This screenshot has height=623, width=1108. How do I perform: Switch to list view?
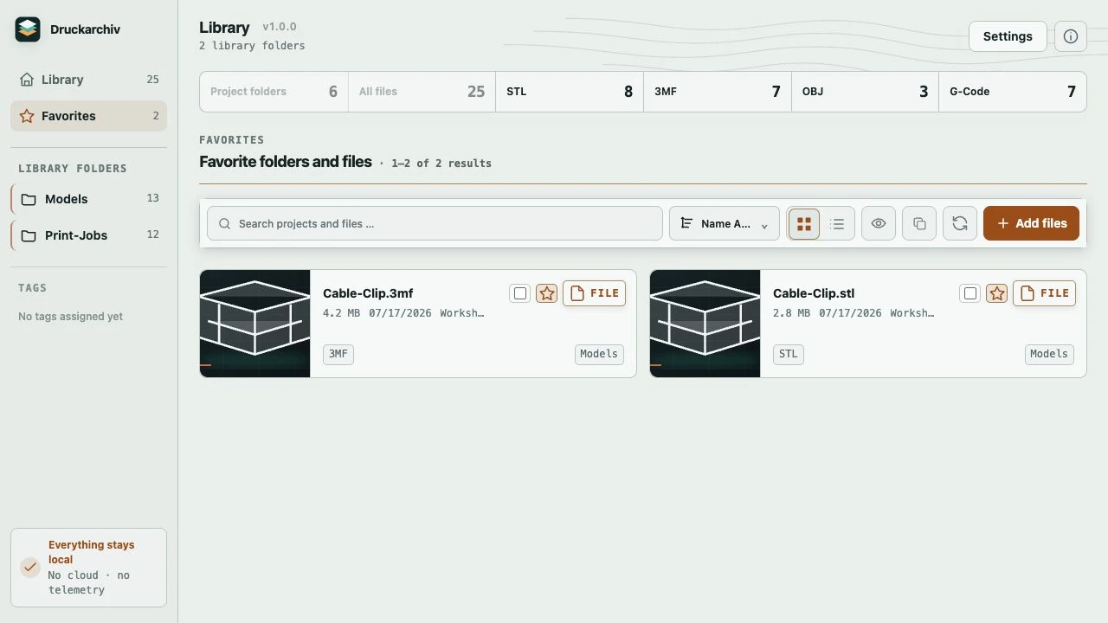click(x=837, y=223)
